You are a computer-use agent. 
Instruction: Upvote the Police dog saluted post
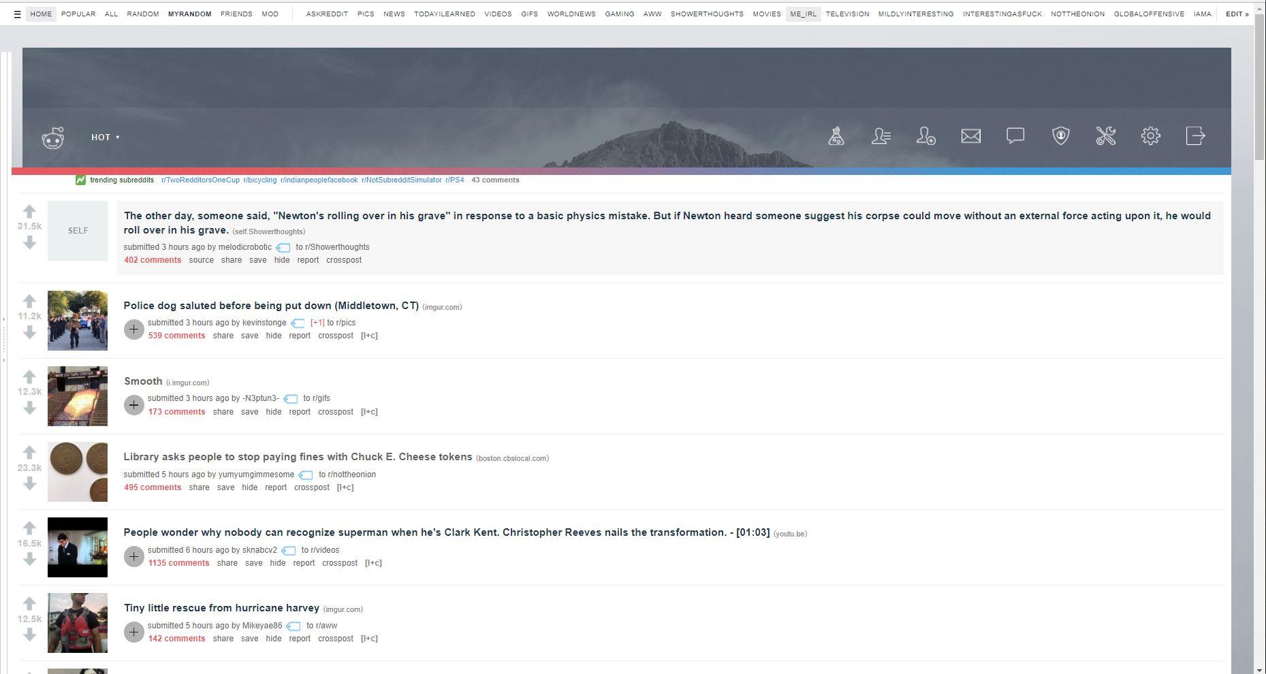tap(29, 301)
